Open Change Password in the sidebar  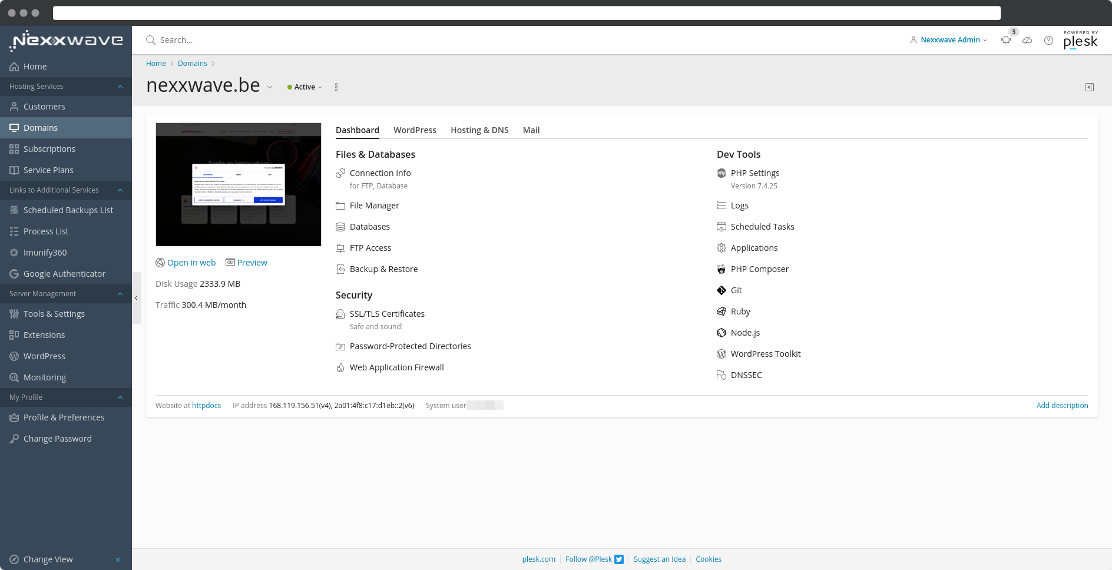pos(66,439)
